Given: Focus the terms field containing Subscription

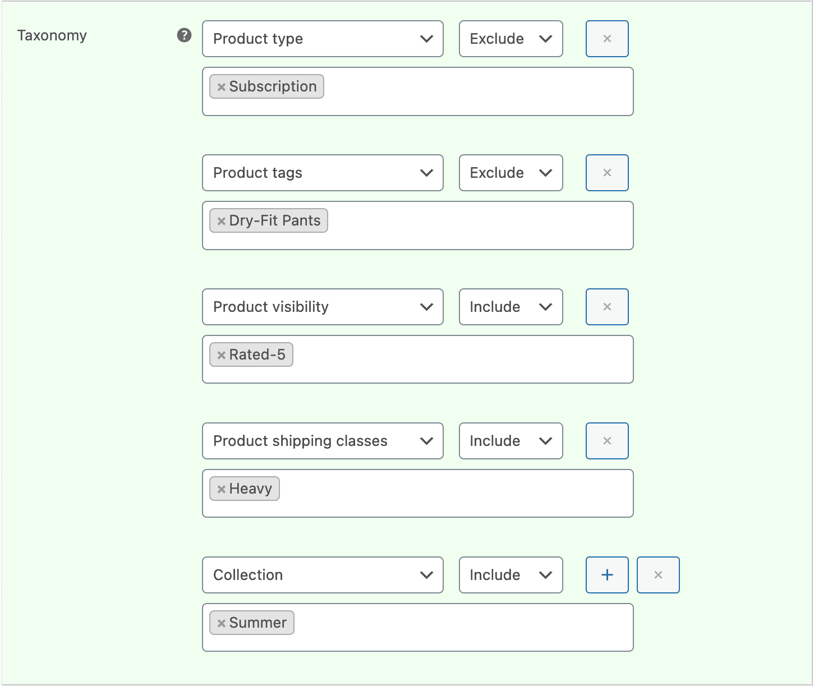Looking at the screenshot, I should pos(417,91).
